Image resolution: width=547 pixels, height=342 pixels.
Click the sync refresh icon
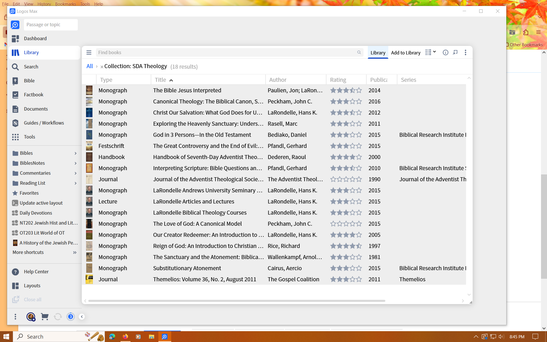58,317
